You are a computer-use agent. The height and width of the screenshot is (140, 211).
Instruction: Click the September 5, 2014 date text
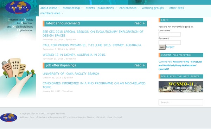click(x=53, y=49)
